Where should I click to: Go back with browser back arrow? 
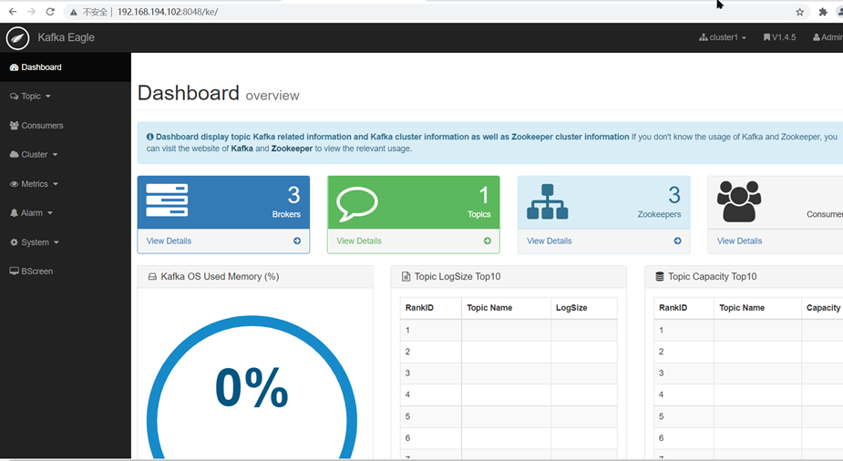[13, 12]
